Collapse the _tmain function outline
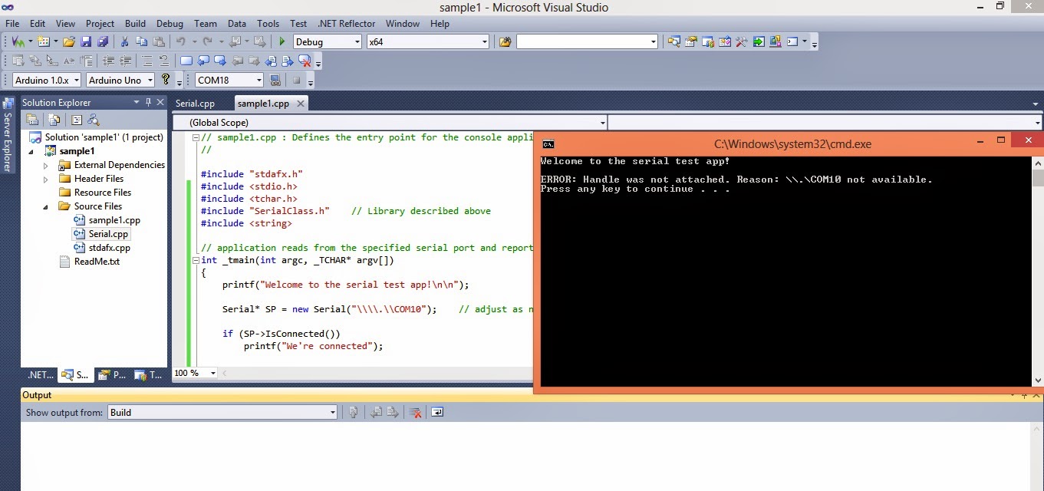 click(x=195, y=260)
